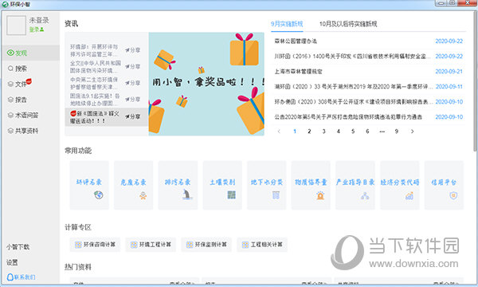Go to regulations page 1
Image resolution: width=478 pixels, height=287 pixels.
click(x=295, y=132)
